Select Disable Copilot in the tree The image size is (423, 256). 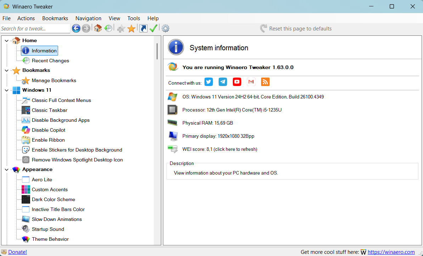click(x=49, y=130)
